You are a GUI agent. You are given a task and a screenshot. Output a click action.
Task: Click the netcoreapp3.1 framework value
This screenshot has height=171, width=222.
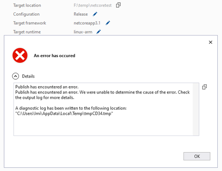click(x=87, y=23)
